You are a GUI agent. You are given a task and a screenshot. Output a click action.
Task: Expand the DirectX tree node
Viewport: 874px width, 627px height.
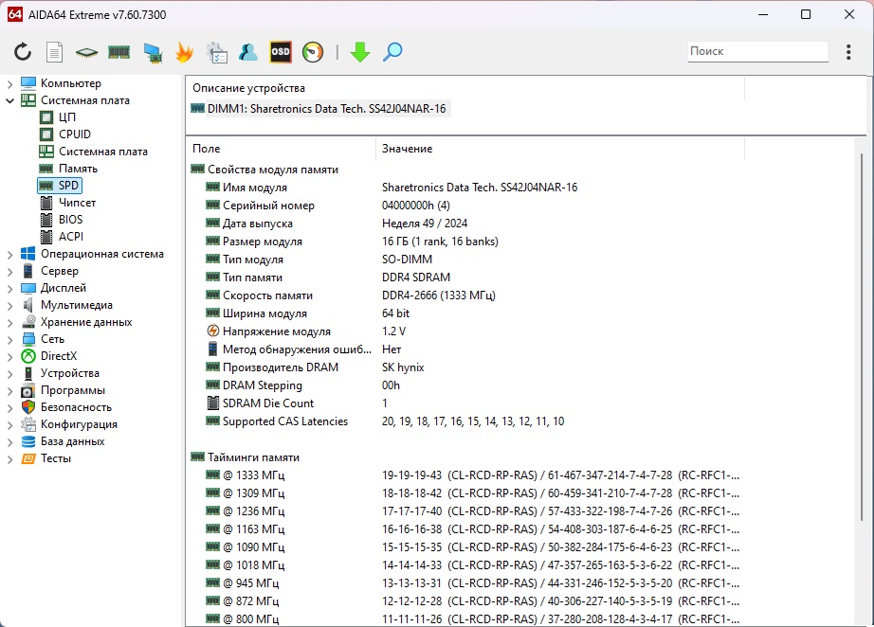pos(9,357)
